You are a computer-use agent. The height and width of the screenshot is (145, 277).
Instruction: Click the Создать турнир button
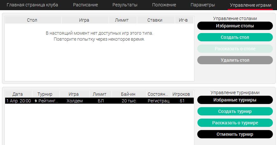(x=235, y=111)
